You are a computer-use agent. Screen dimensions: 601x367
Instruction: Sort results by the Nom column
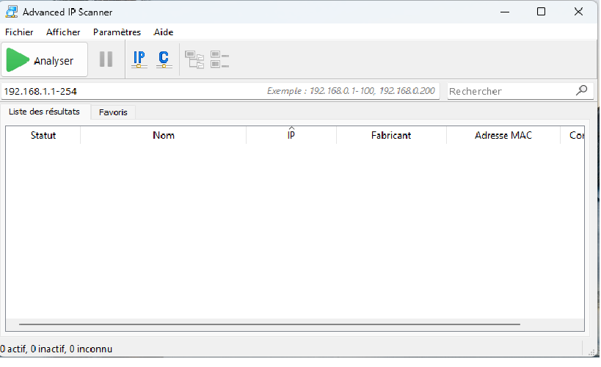(x=164, y=135)
